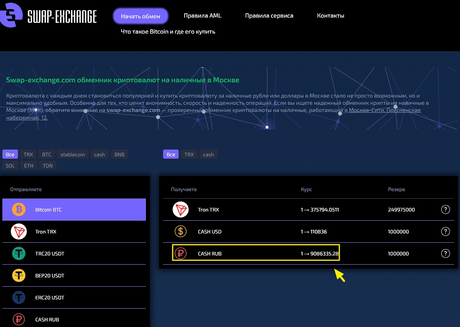Select Tron TRX as the send currency

[x=74, y=231]
